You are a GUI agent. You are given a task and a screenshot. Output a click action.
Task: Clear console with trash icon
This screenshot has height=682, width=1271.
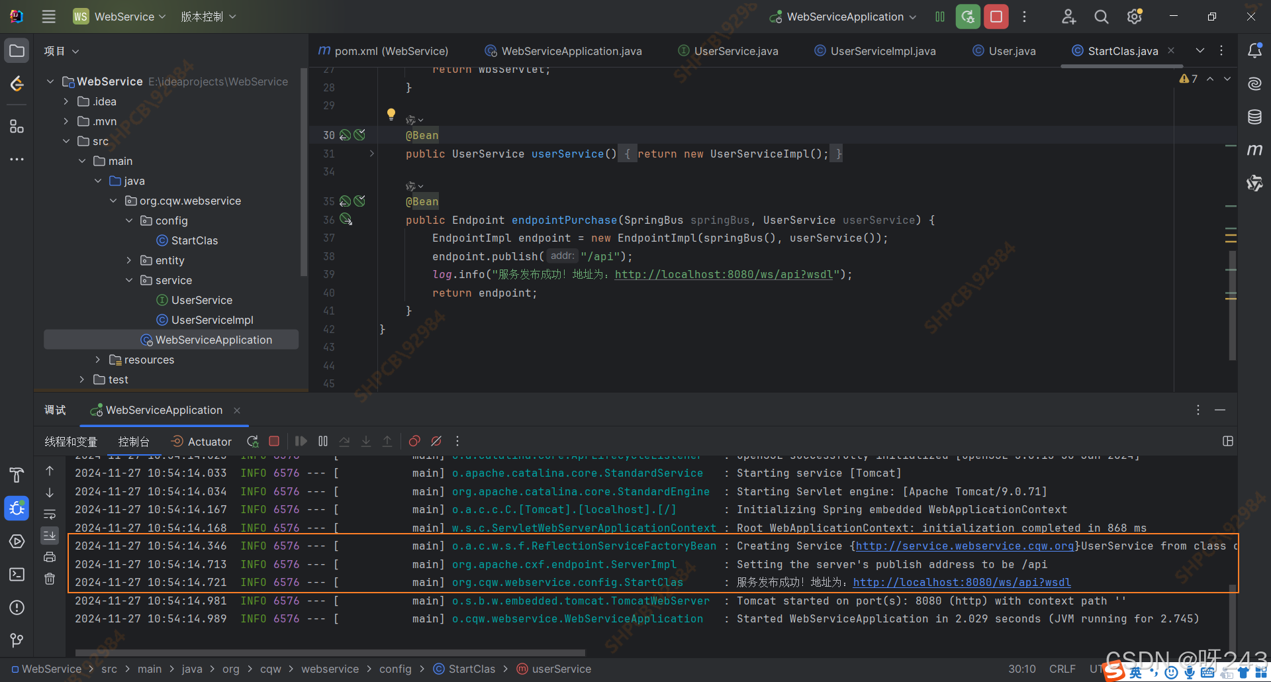pos(50,579)
